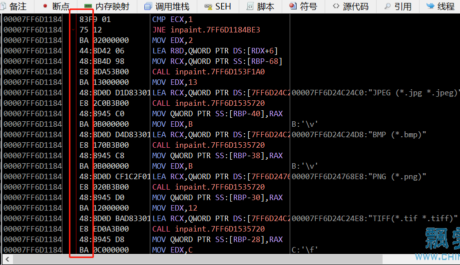Click the horizontal scrollbar thumb
Viewport: 460px width, 265px height.
click(198, 259)
